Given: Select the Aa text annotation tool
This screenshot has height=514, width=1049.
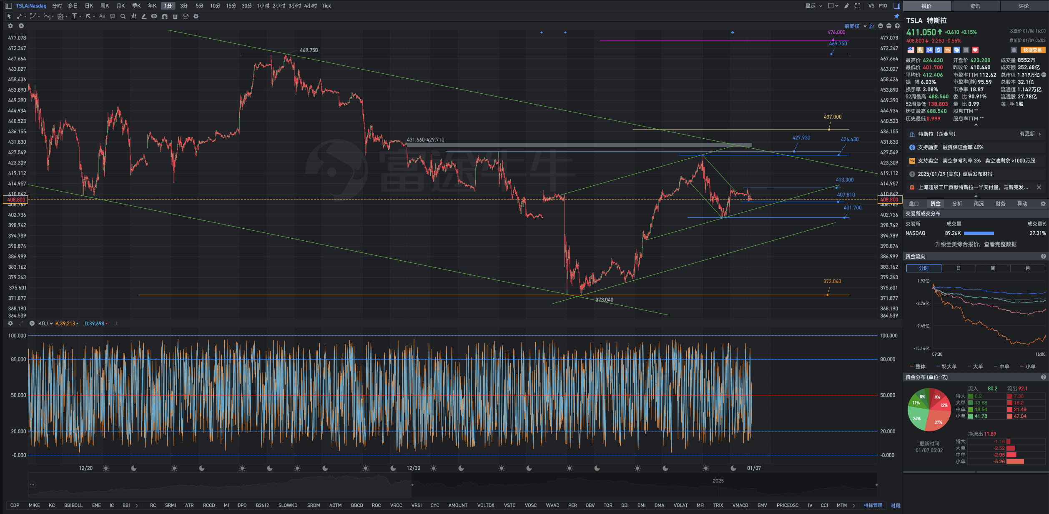Looking at the screenshot, I should click(x=102, y=16).
